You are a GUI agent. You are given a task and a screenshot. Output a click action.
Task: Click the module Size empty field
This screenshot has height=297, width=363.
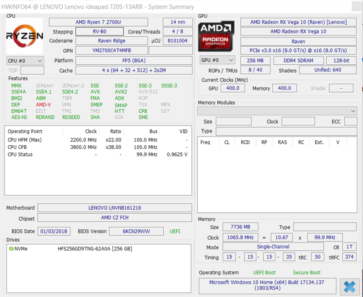(x=233, y=121)
